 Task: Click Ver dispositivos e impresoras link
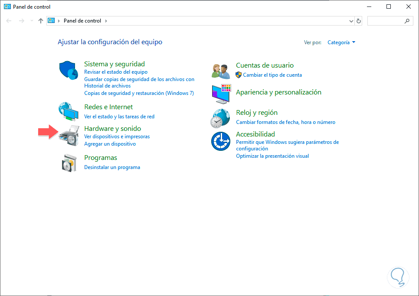coord(117,137)
